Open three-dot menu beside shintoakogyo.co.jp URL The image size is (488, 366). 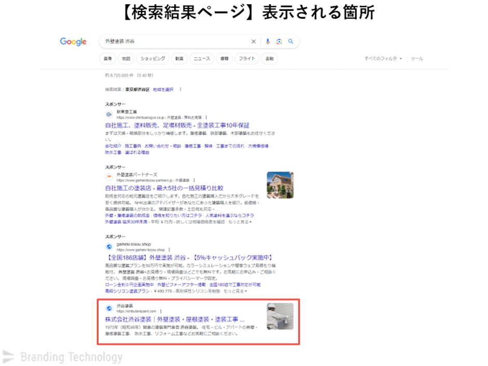(x=206, y=118)
